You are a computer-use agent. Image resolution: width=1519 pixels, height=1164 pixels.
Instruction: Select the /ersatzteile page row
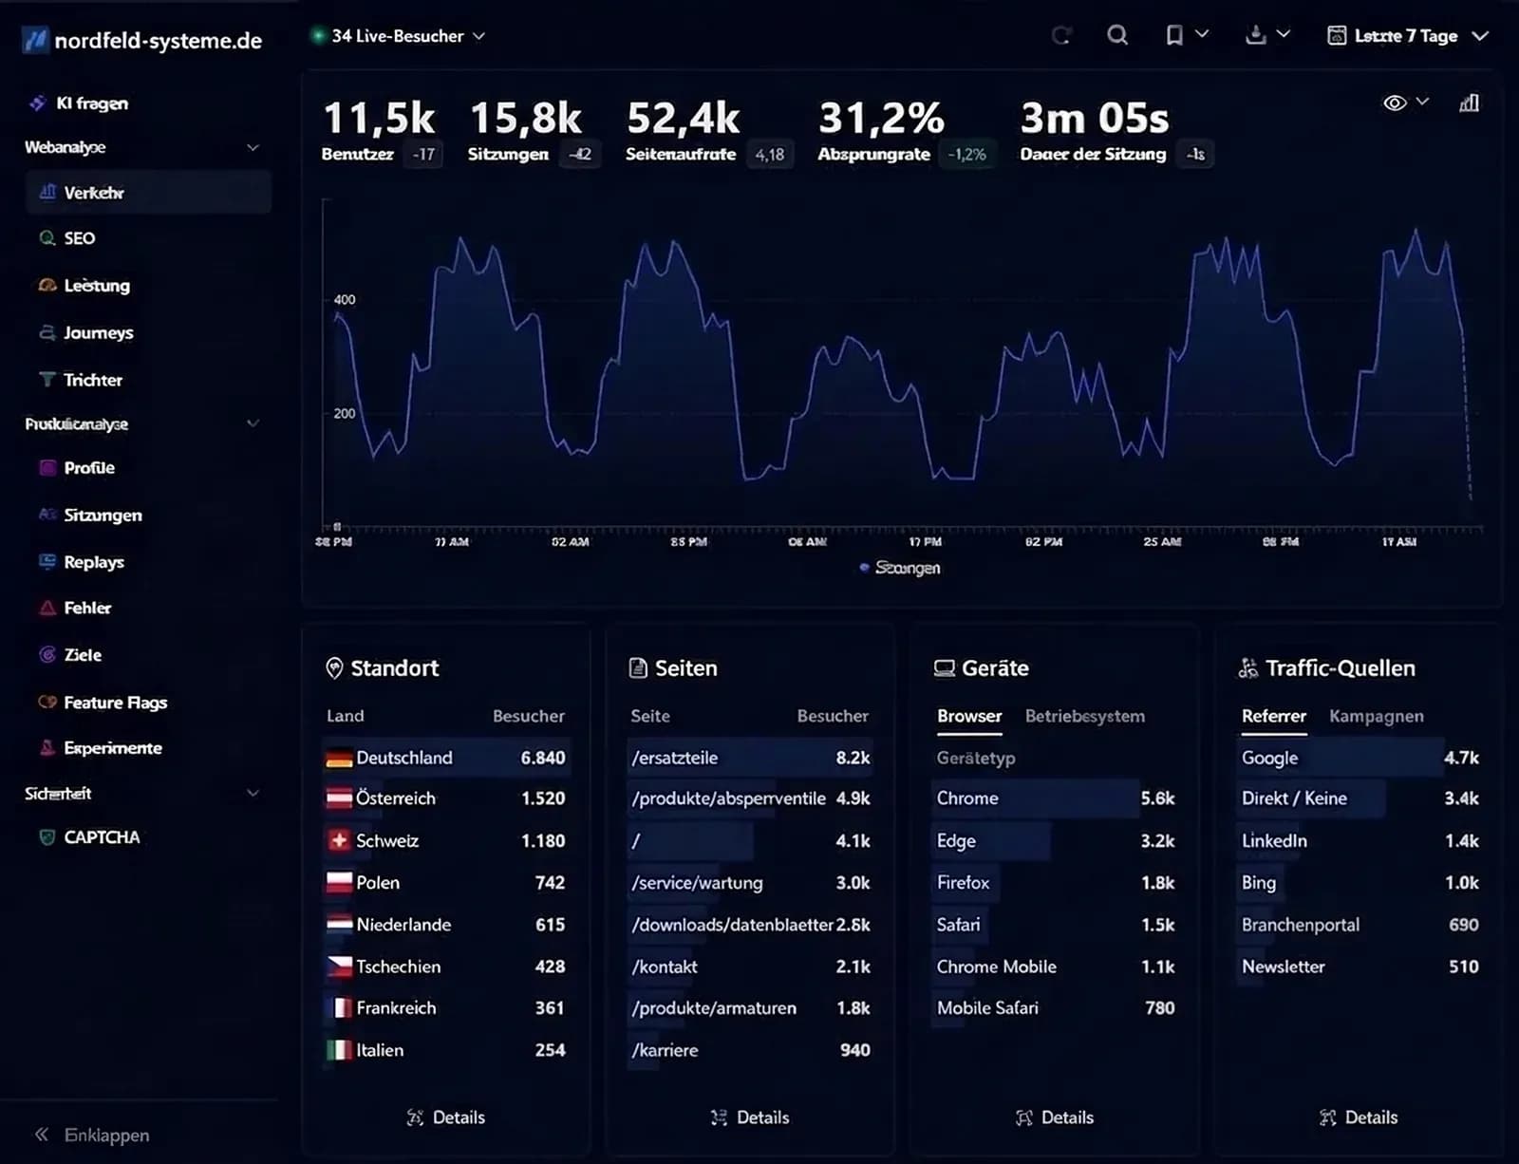pos(750,758)
